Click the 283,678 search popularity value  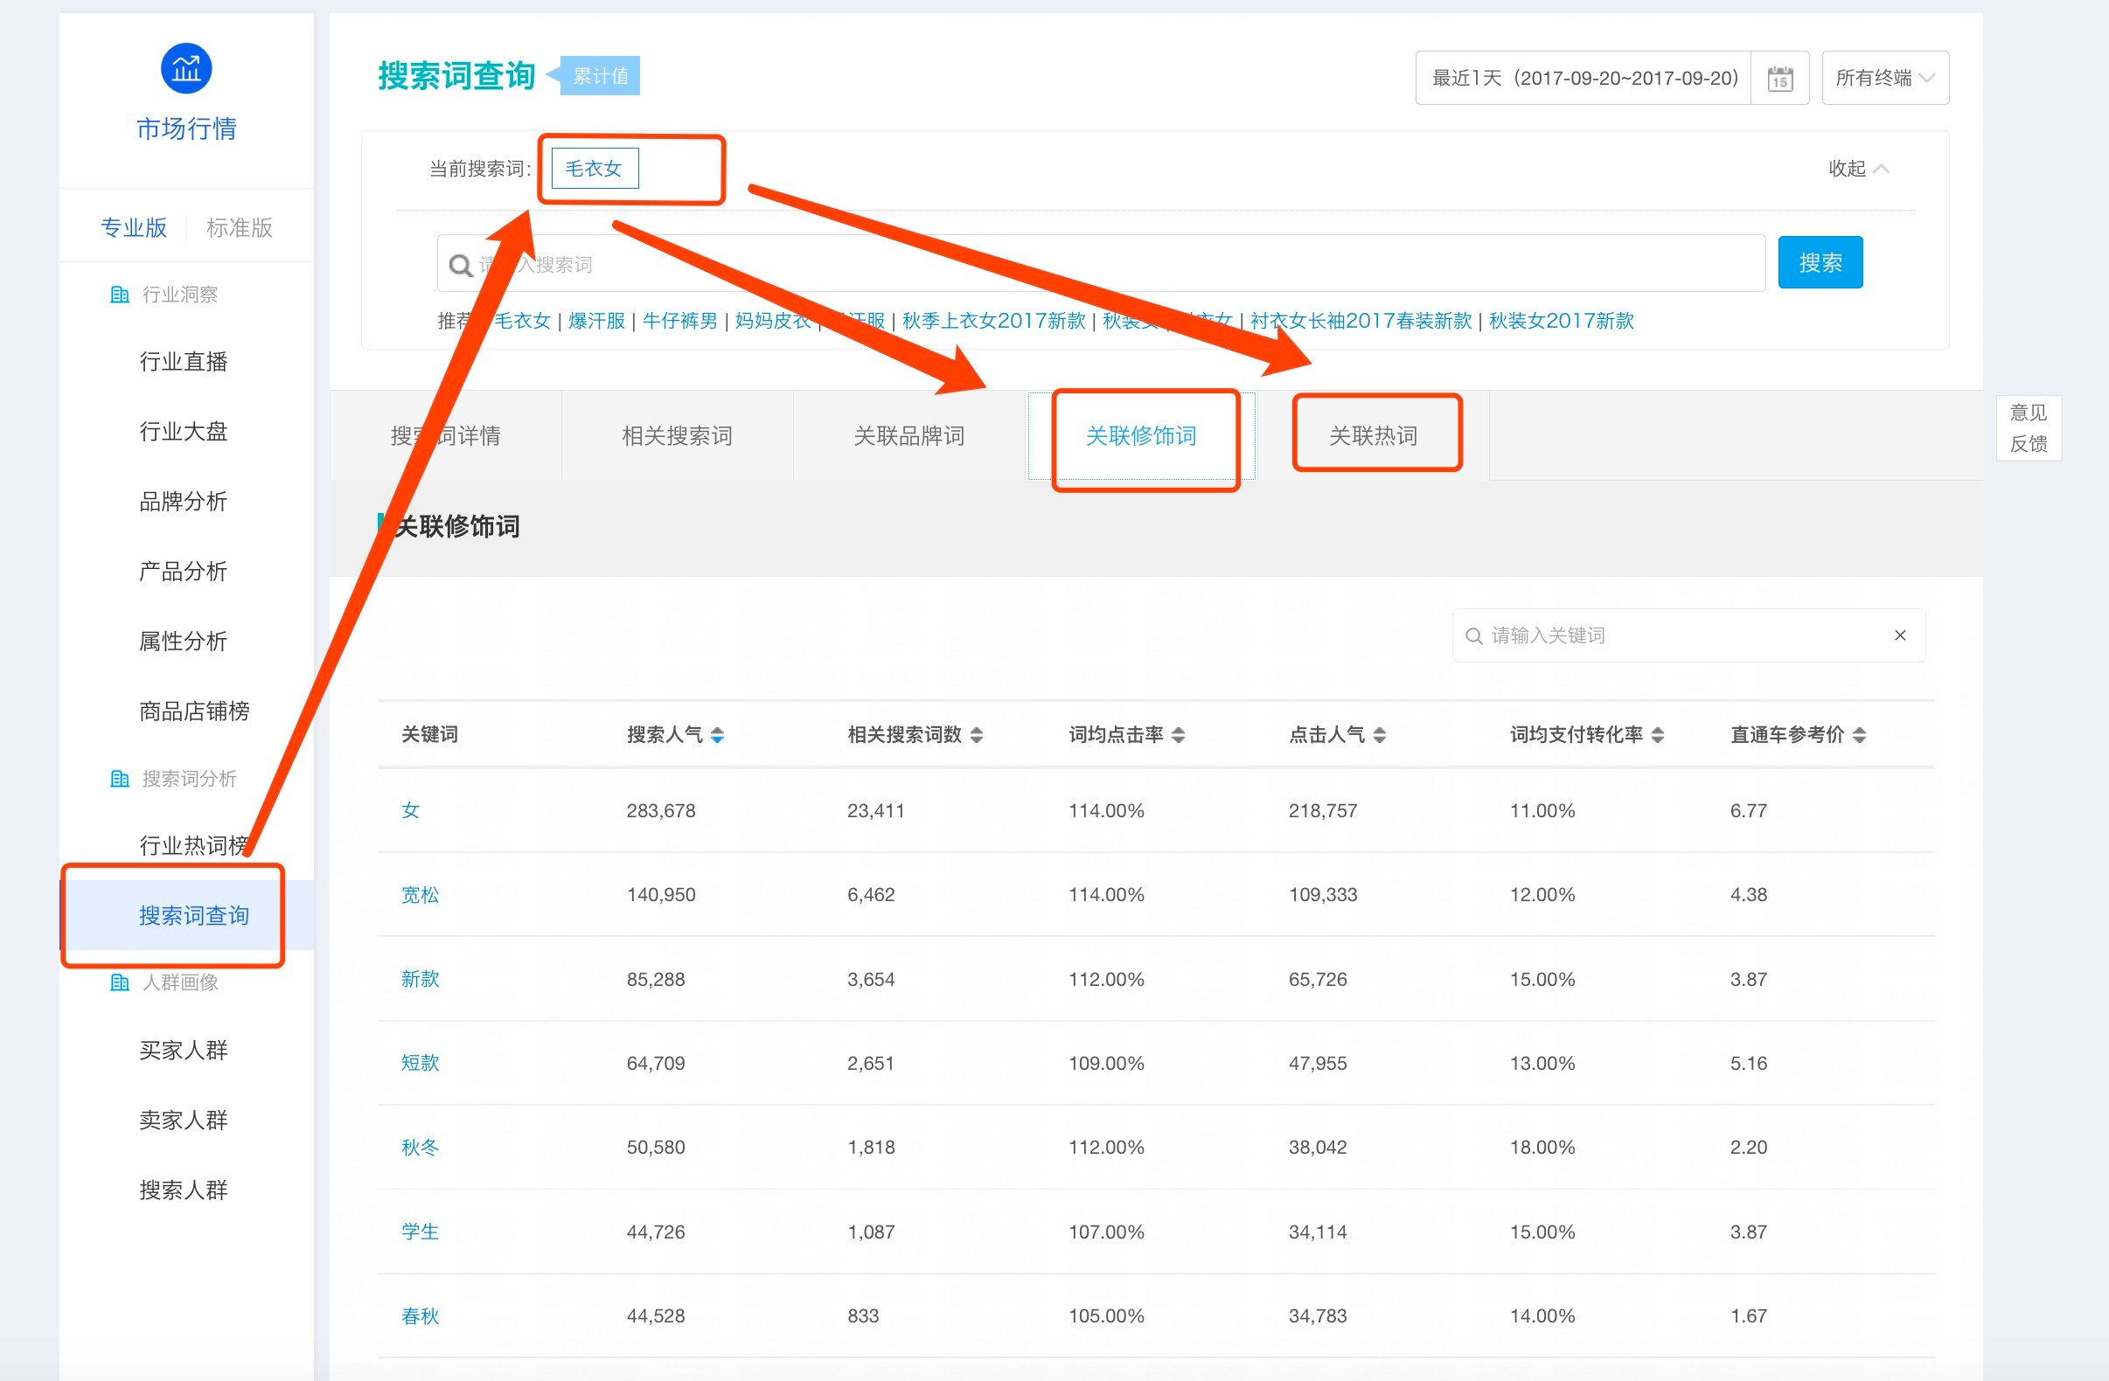tap(661, 810)
